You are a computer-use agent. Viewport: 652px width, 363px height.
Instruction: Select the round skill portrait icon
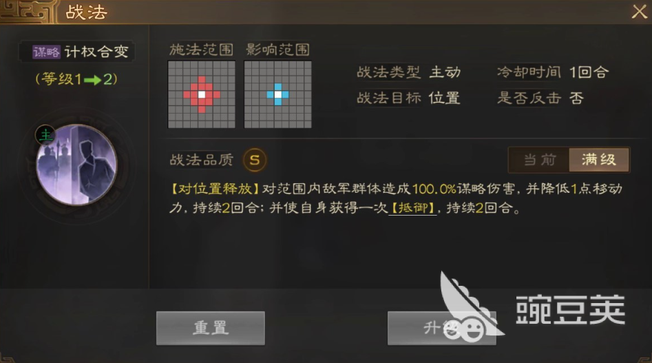[76, 165]
